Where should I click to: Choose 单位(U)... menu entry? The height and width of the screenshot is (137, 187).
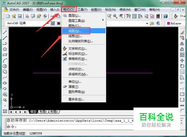84,82
